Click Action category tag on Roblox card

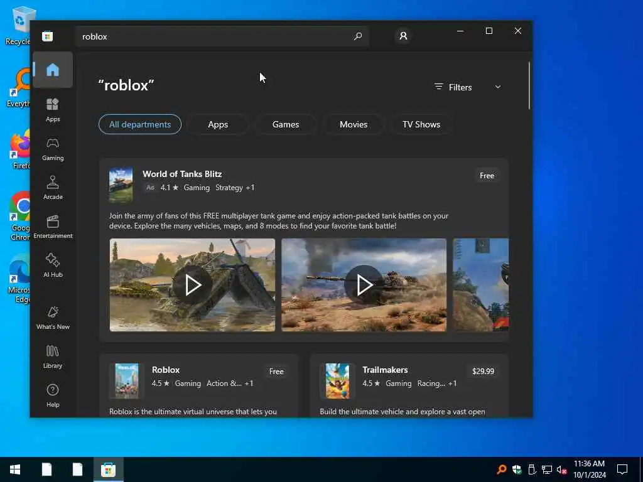224,383
